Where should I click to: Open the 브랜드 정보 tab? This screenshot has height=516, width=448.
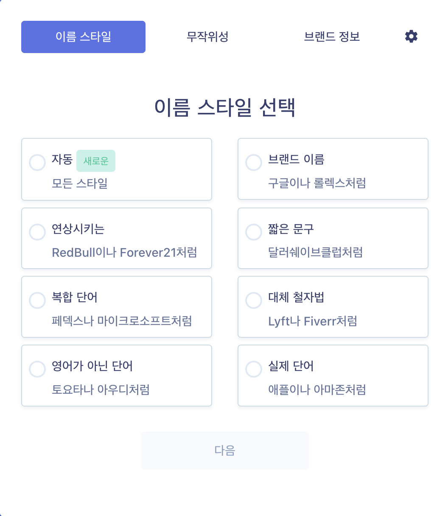click(332, 37)
